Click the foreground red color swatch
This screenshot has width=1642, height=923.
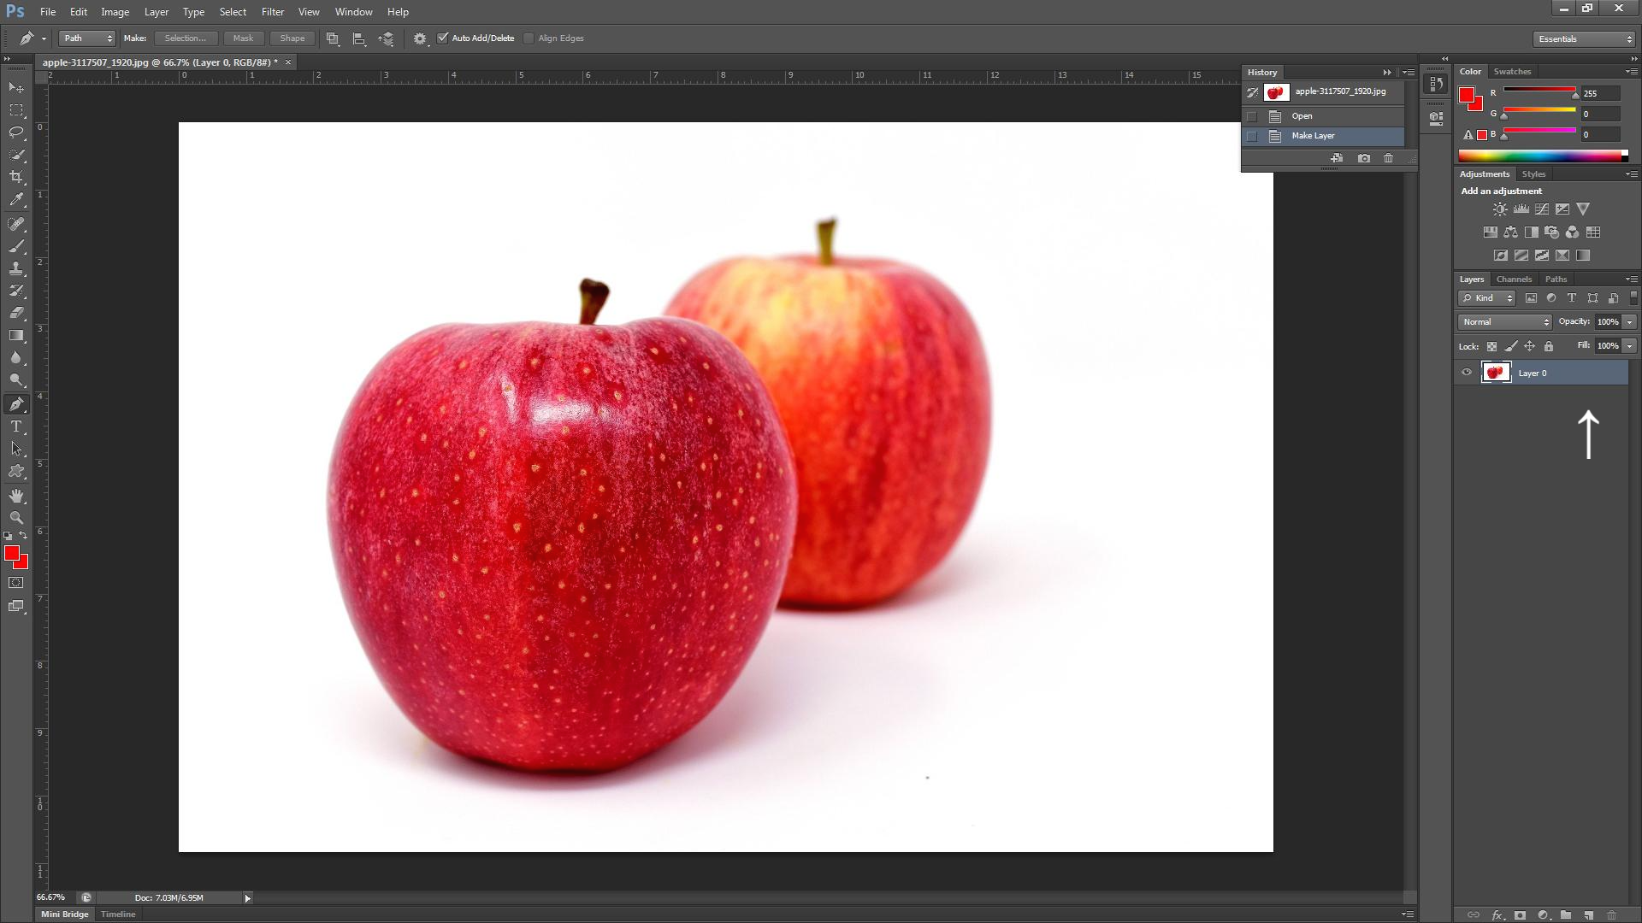click(11, 554)
